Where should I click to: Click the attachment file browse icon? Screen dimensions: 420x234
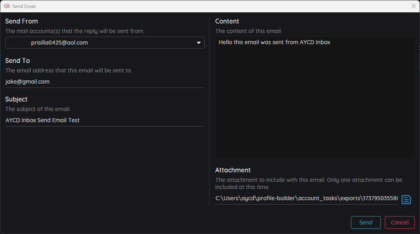point(406,199)
